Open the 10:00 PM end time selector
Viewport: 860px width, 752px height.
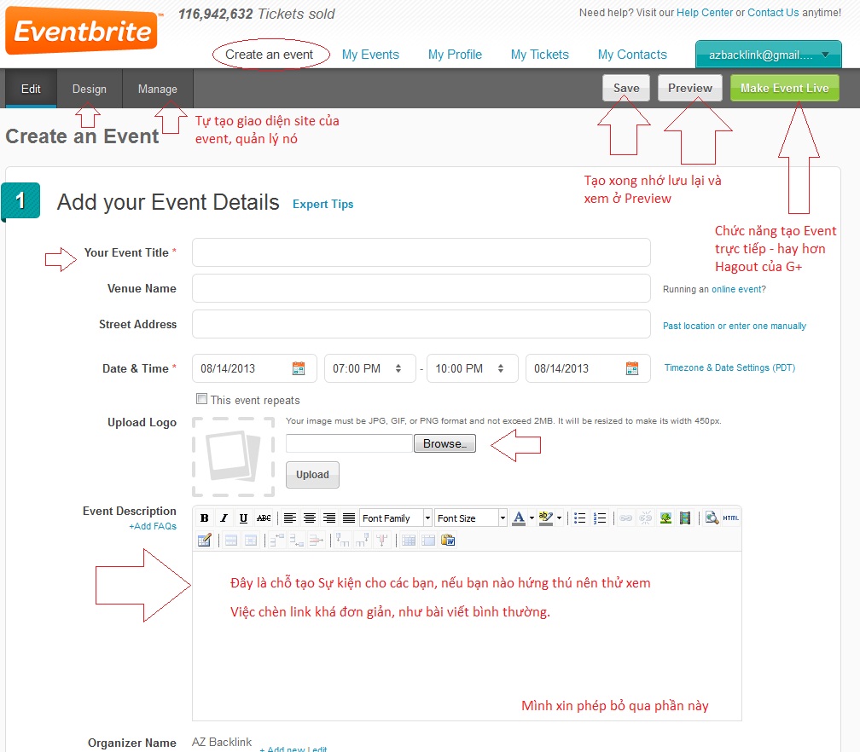pos(473,368)
